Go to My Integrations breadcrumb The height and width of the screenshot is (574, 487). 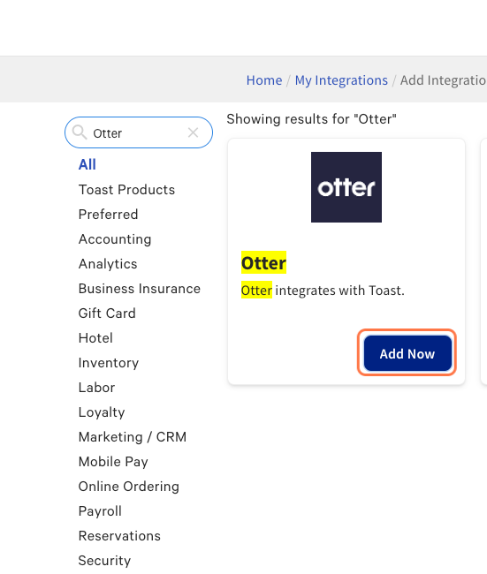[x=341, y=80]
